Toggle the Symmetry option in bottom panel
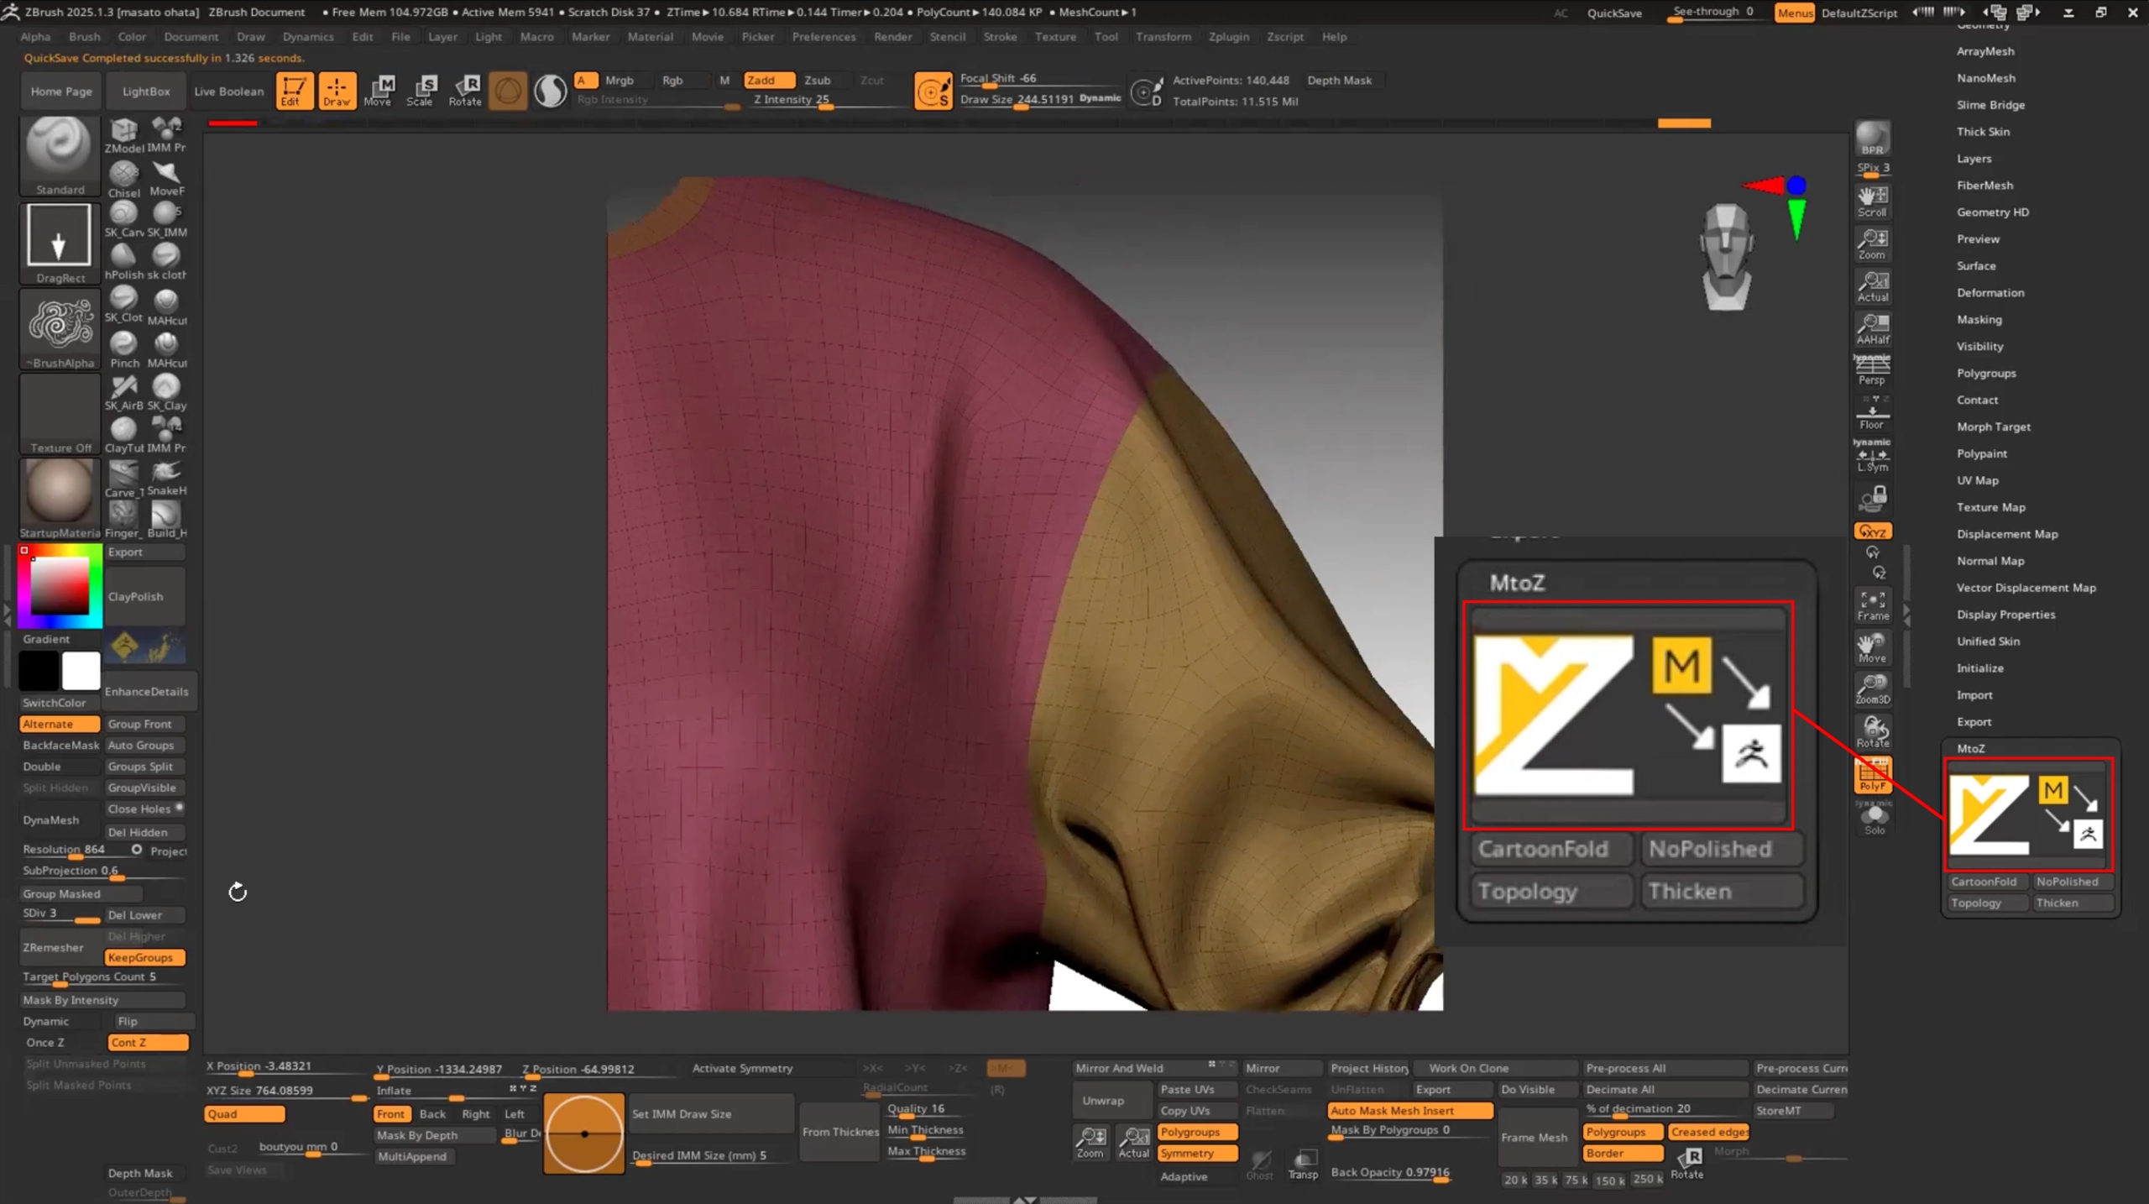 pos(1197,1154)
